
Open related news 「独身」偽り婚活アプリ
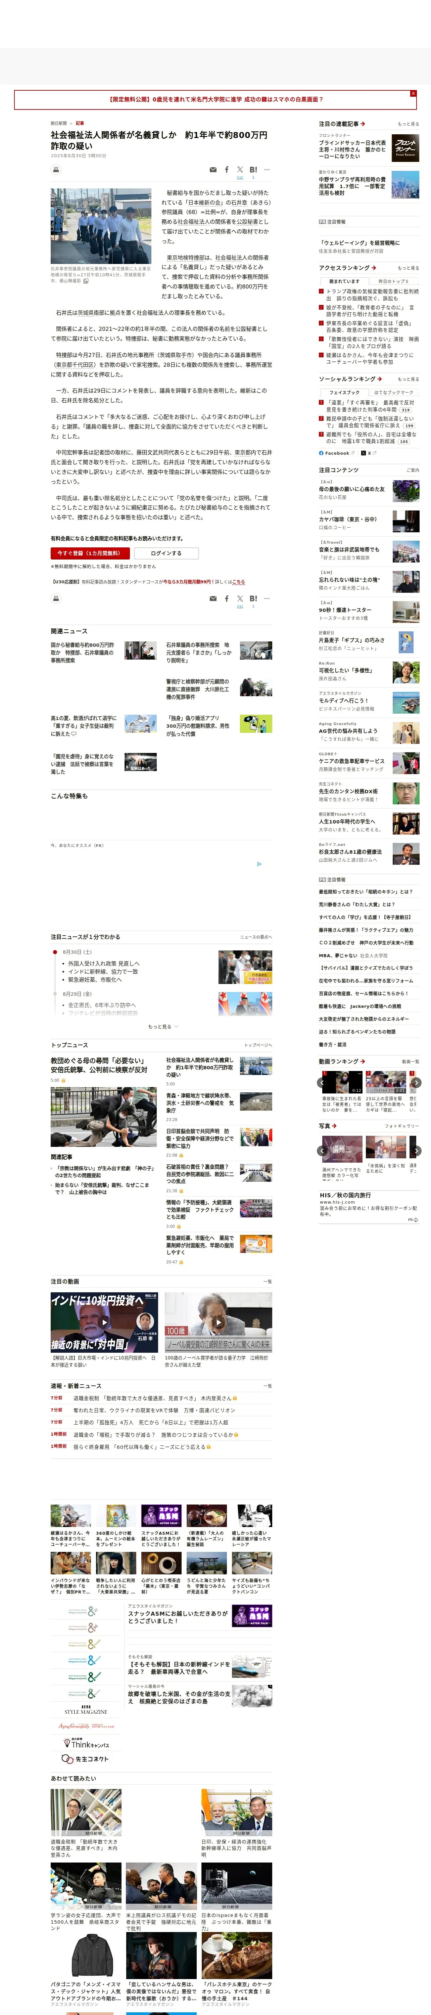[x=198, y=725]
